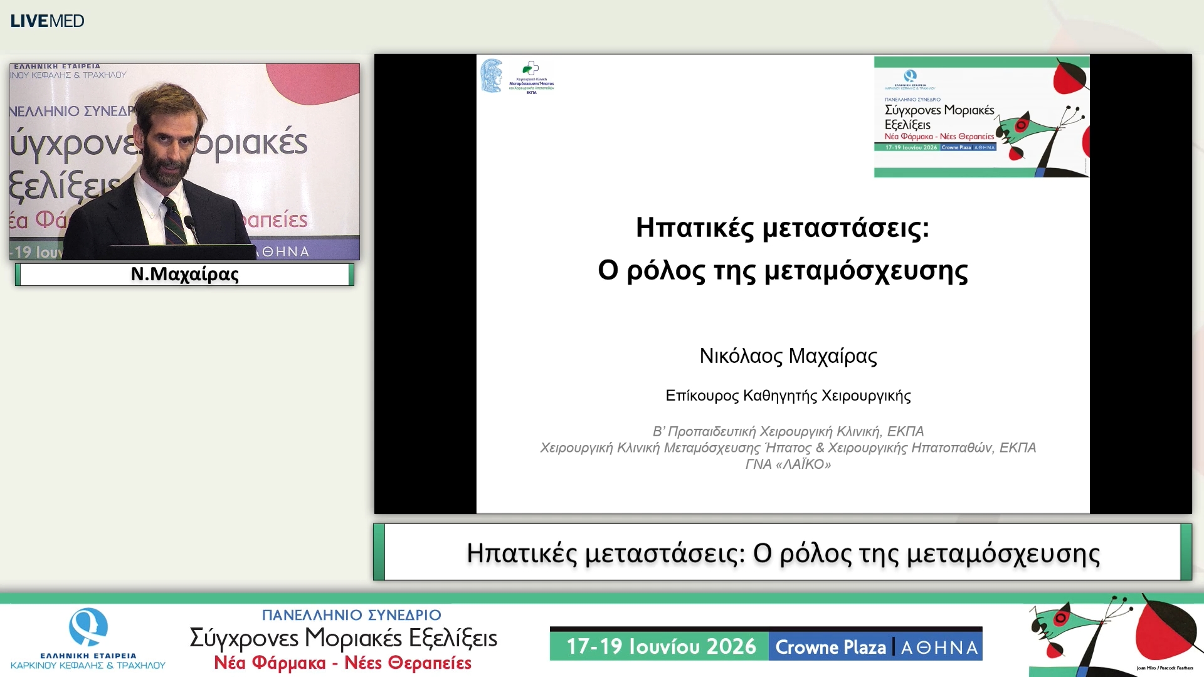Select slide heading line 'Ηπατικές μεταστάσεις:'

[x=783, y=228]
